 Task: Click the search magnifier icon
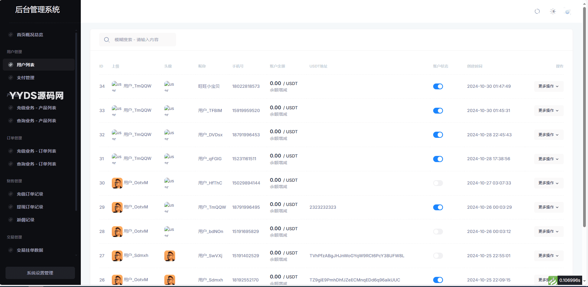coord(107,40)
